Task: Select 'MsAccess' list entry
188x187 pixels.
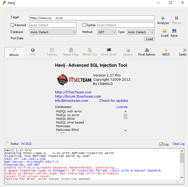Action: point(63,126)
